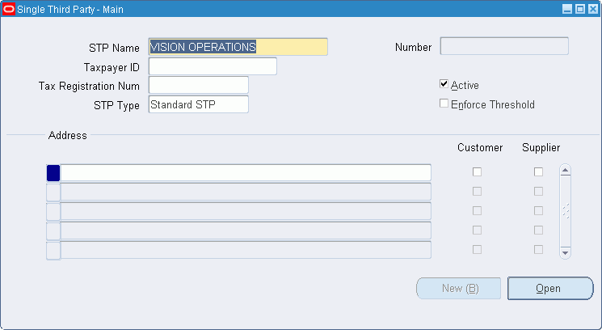
Task: Select the second address record indicator
Action: pos(53,192)
